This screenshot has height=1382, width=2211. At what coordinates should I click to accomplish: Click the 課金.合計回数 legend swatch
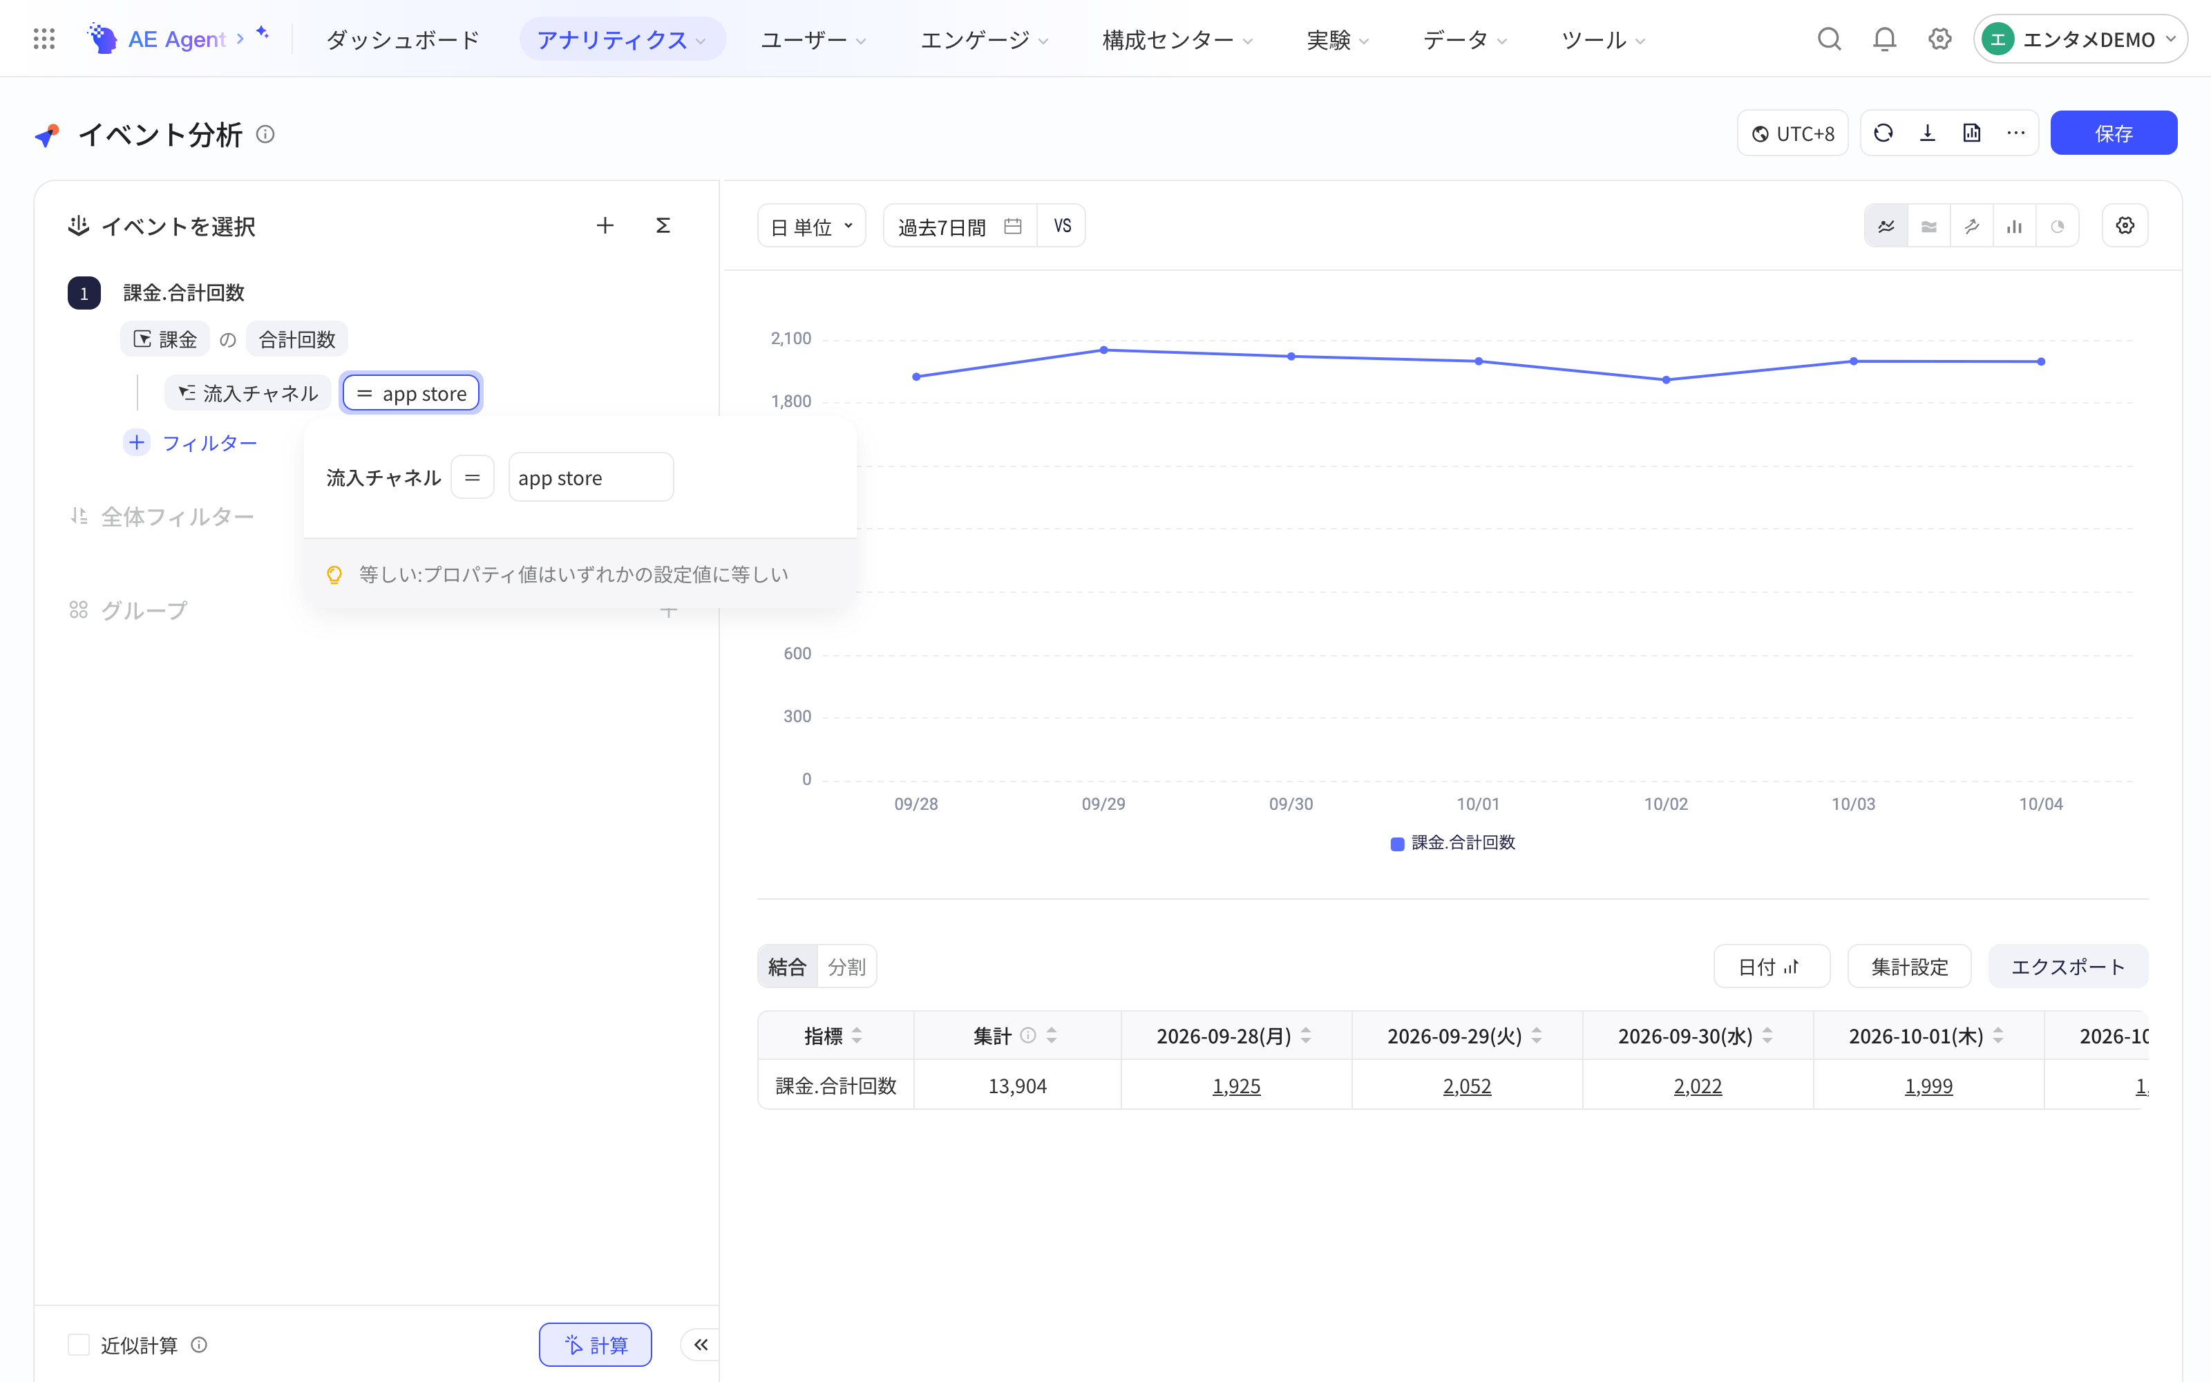pyautogui.click(x=1397, y=844)
